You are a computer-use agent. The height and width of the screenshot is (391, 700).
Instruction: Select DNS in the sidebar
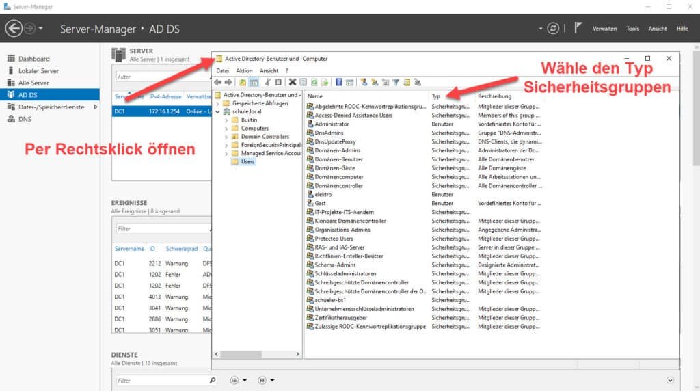pyautogui.click(x=25, y=119)
